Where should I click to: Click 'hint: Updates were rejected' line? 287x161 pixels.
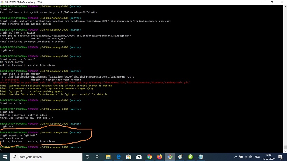tap(56, 86)
